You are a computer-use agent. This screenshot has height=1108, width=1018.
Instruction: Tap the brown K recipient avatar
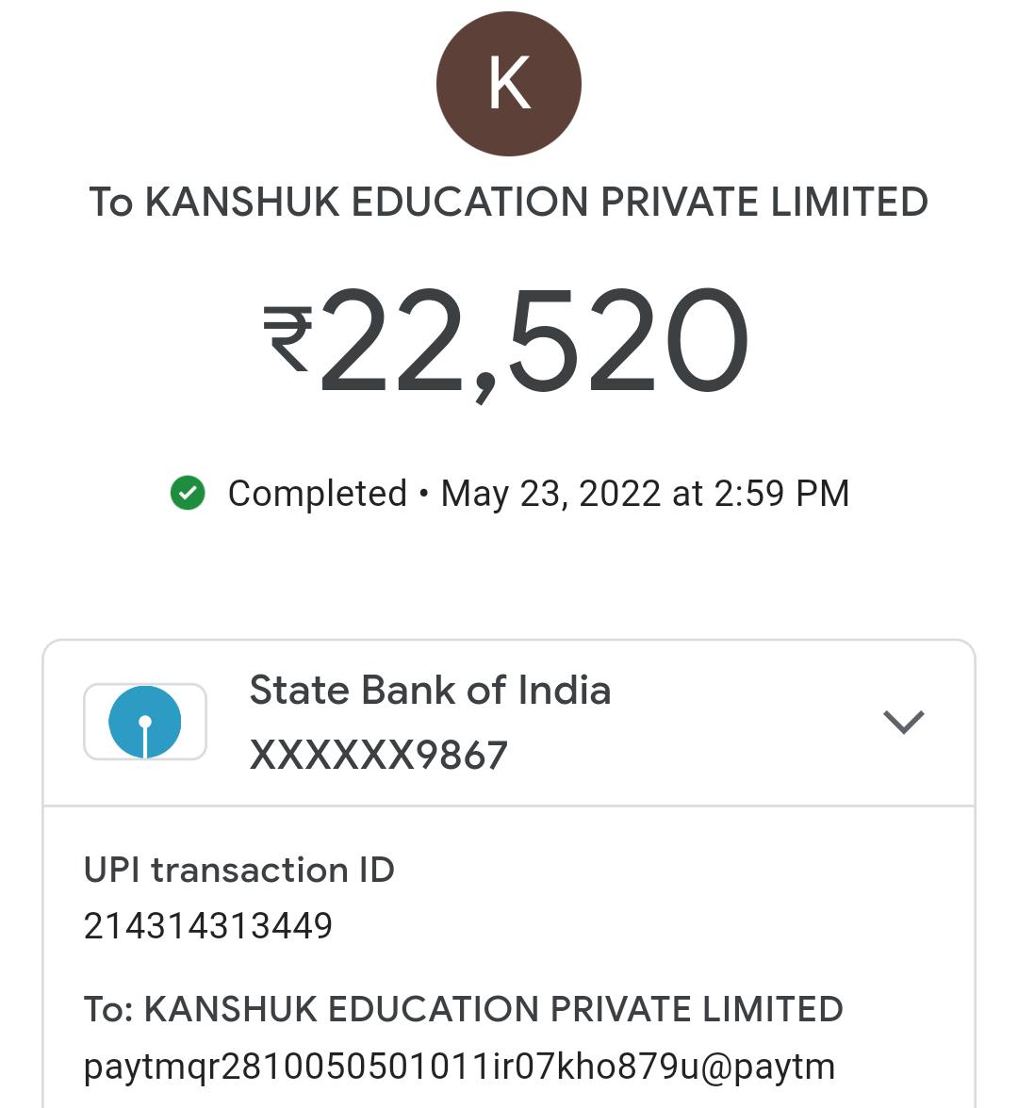click(x=508, y=84)
